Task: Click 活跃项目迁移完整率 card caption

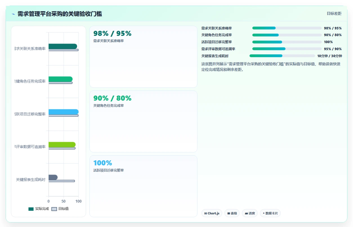Action: (x=109, y=170)
